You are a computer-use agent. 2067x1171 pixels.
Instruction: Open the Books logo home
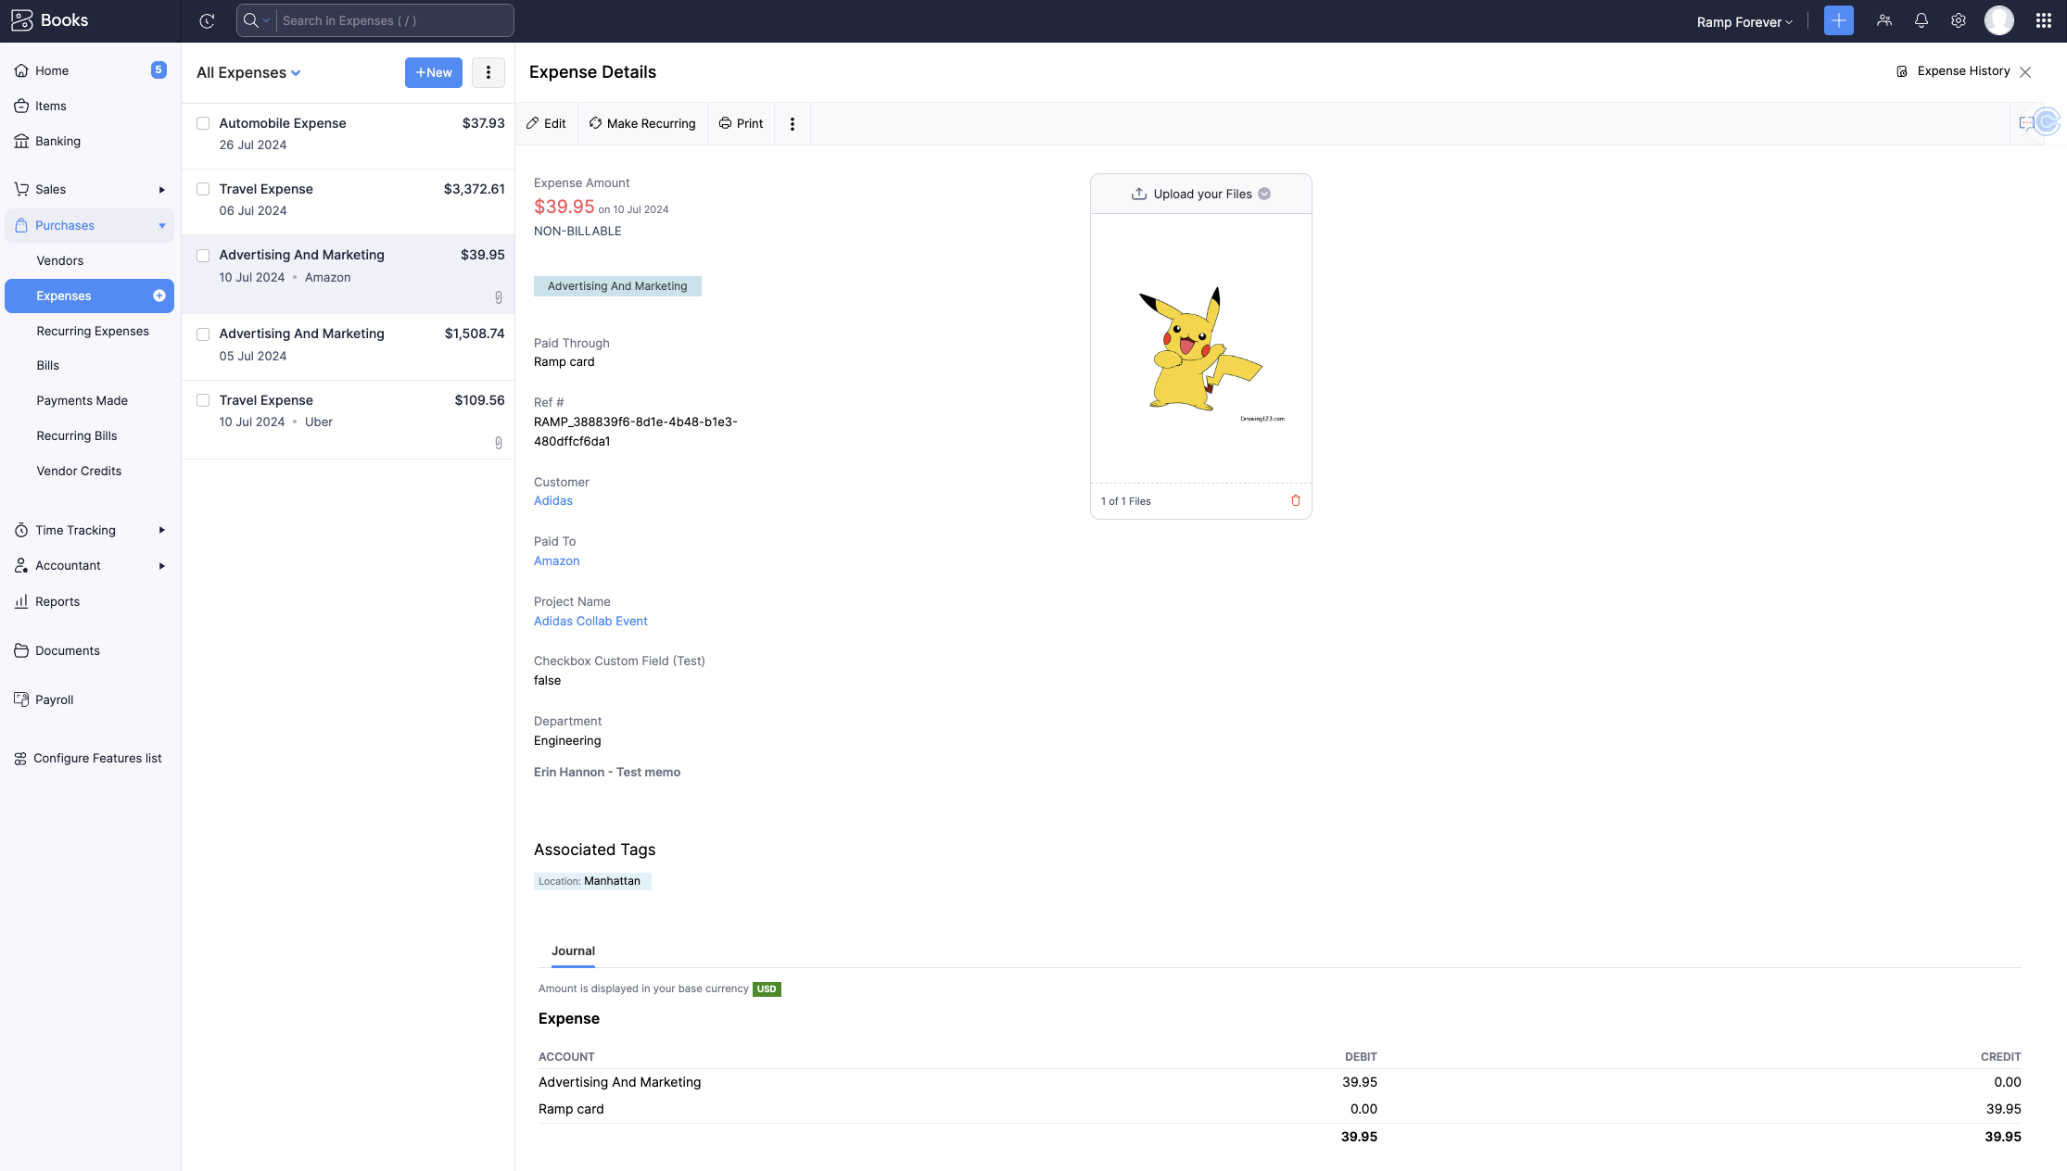tap(50, 20)
